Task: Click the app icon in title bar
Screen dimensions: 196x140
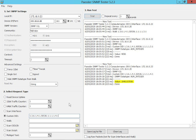Action: (x=2, y=2)
